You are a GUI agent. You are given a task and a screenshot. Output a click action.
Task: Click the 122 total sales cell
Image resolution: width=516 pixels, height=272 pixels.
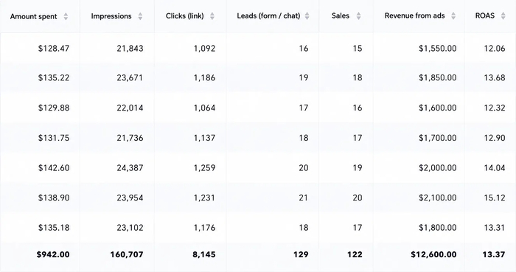coord(355,254)
